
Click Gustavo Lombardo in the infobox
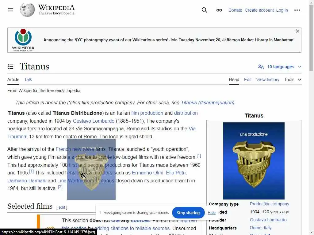pos(268,220)
